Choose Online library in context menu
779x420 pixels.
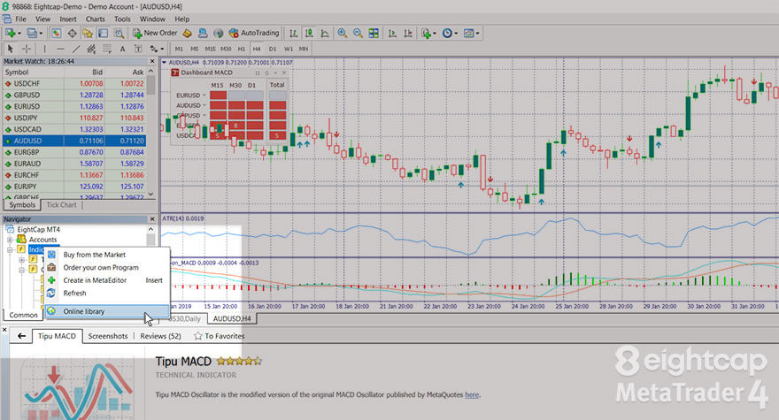pos(107,311)
